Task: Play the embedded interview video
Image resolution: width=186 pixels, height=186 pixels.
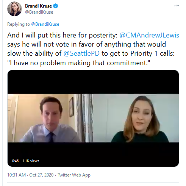Action: tap(93, 118)
